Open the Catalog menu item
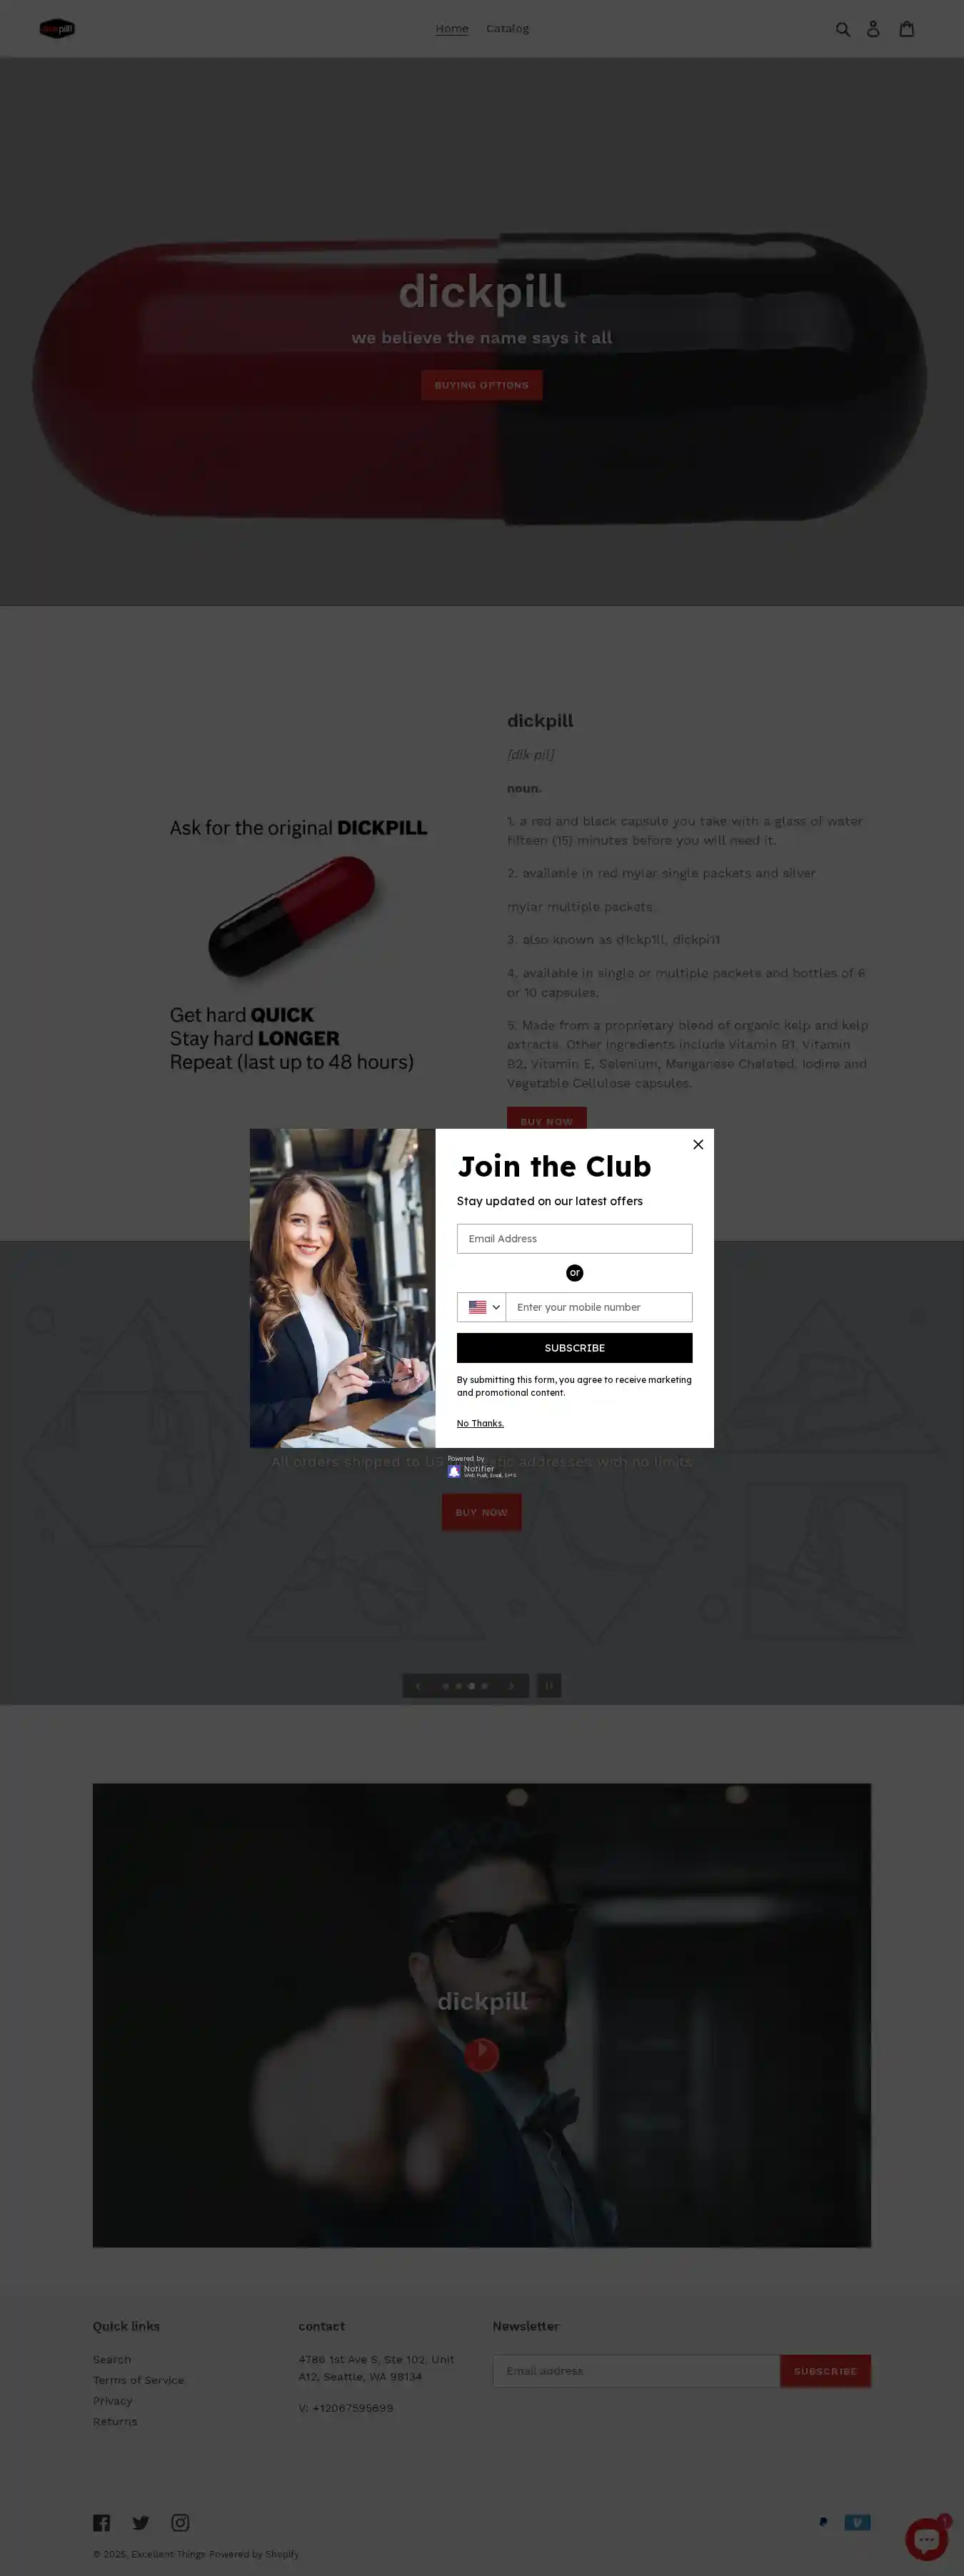This screenshot has height=2576, width=964. [507, 29]
